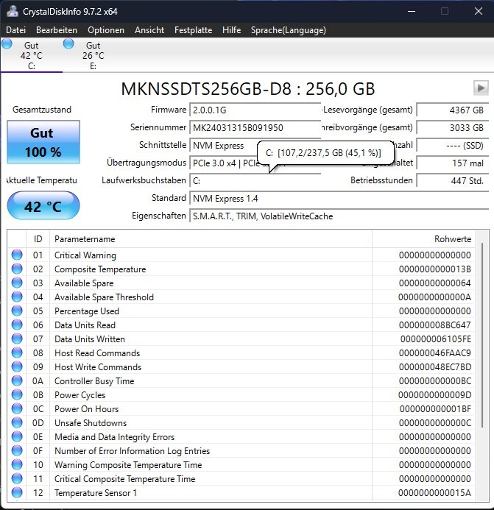Click the status icon for Critical Warning
The width and height of the screenshot is (494, 510).
[17, 255]
